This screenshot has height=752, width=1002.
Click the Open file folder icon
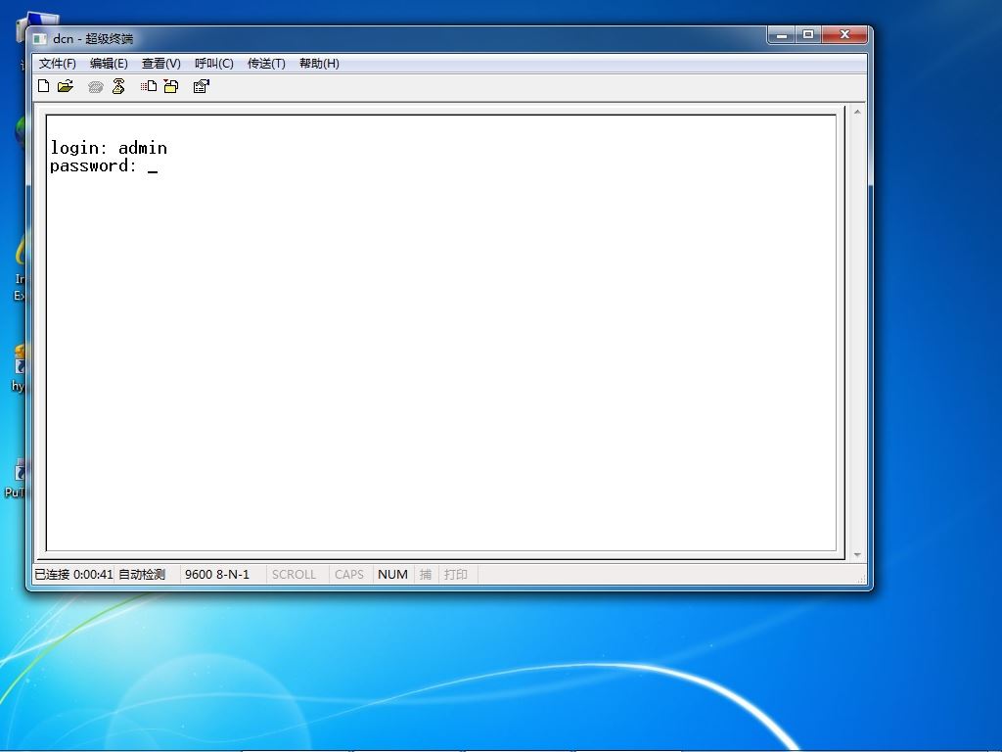[x=66, y=86]
